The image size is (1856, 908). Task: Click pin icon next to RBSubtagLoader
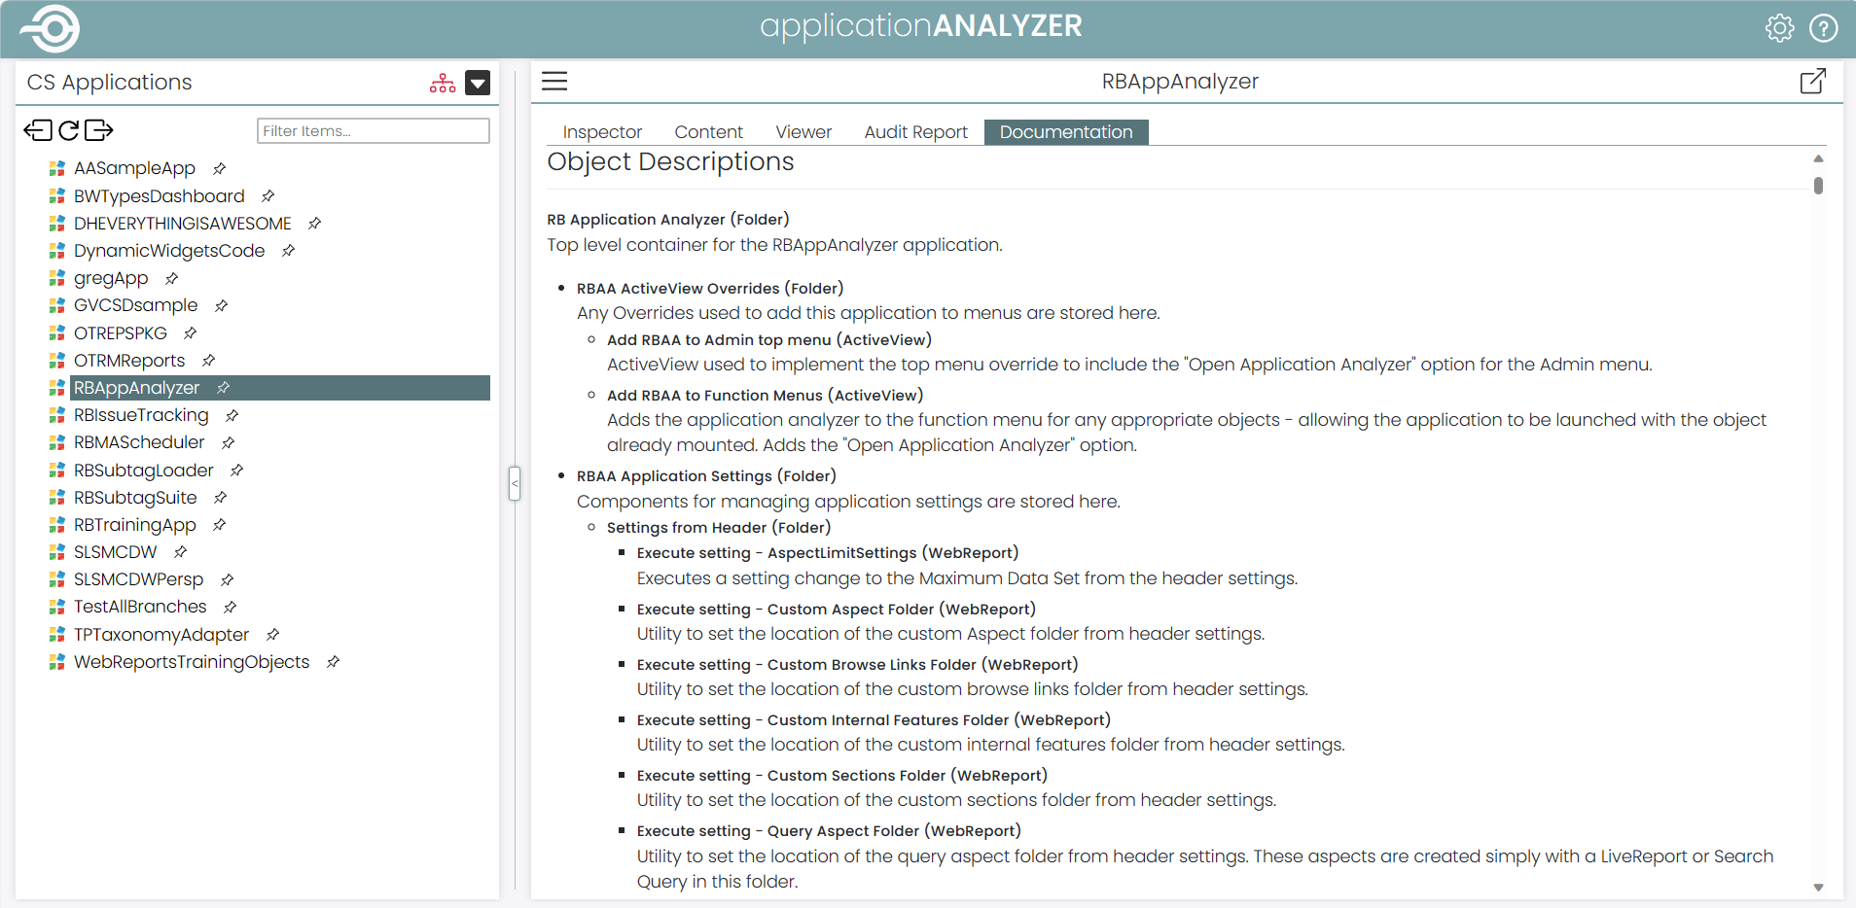pyautogui.click(x=237, y=470)
